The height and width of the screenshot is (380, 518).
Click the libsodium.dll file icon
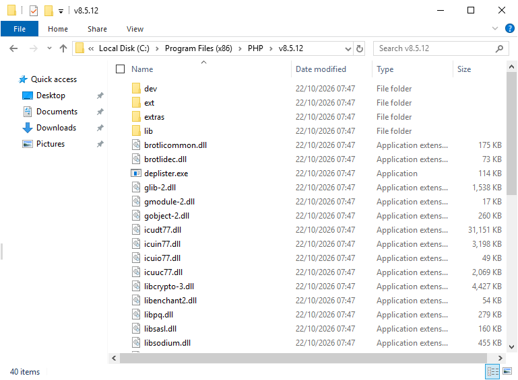tap(136, 343)
